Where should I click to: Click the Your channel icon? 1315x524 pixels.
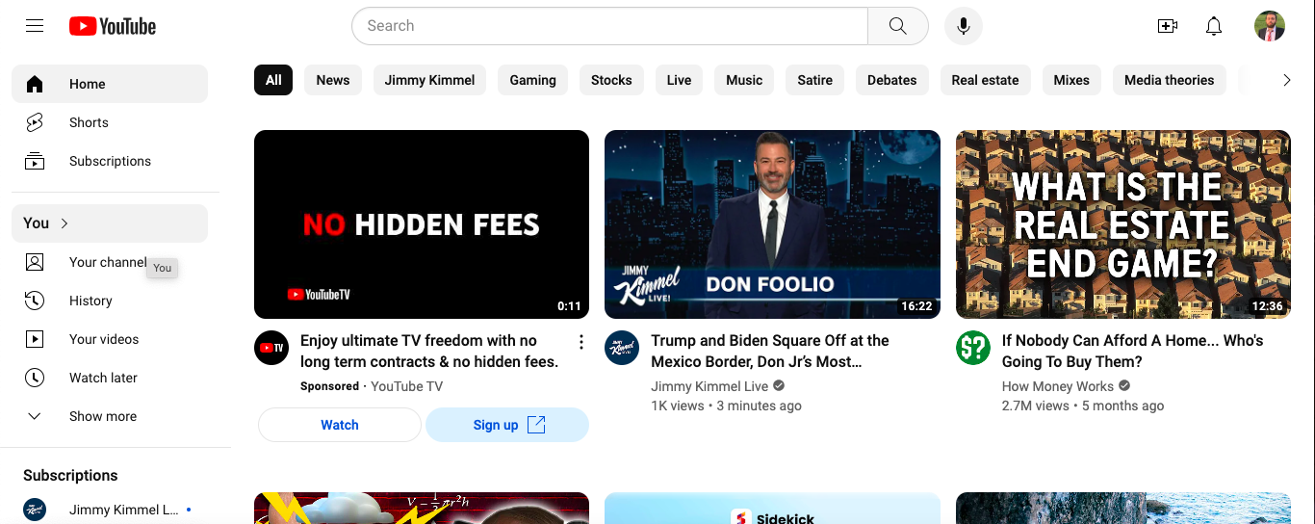(35, 262)
